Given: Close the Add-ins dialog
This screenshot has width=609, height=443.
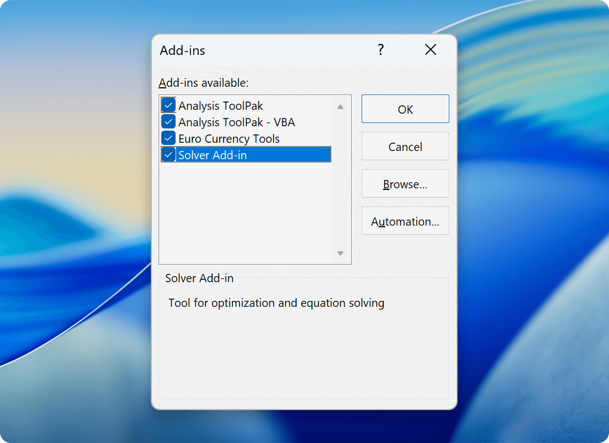Looking at the screenshot, I should 431,50.
